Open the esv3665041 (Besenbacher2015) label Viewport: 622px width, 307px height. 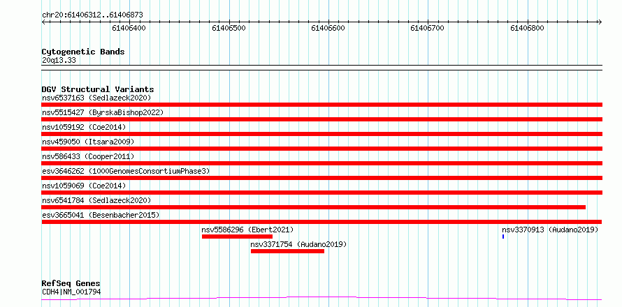coord(101,215)
